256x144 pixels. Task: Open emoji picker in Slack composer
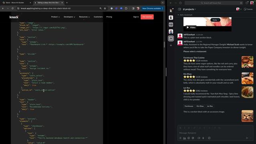(x=189, y=138)
